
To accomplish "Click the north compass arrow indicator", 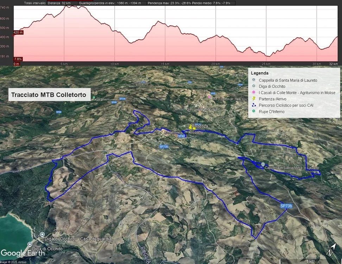I will click(x=330, y=250).
